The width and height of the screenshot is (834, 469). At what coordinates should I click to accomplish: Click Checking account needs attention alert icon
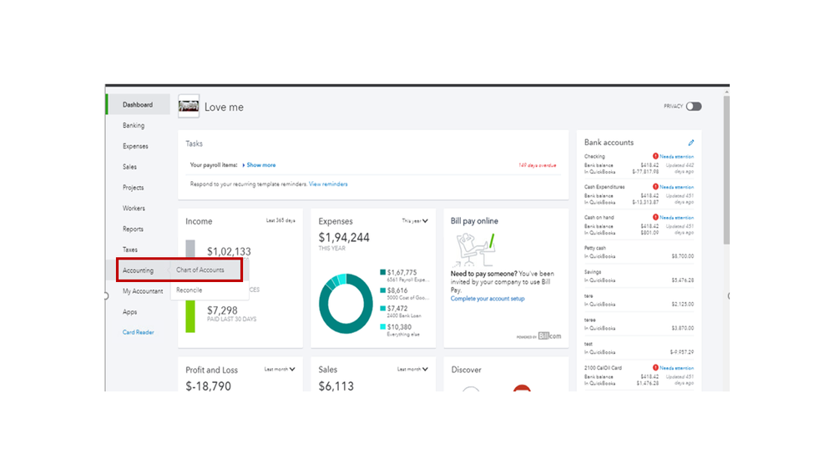click(x=655, y=156)
